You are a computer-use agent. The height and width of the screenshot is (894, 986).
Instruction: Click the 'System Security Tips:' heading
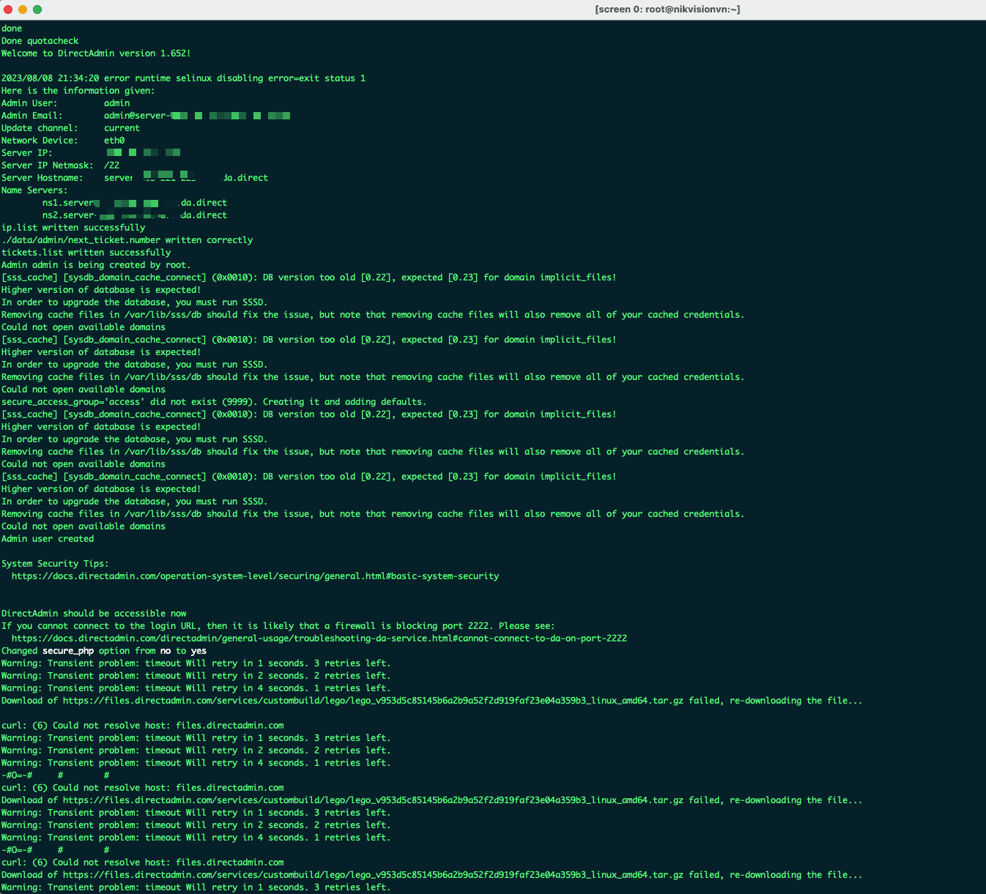click(55, 564)
